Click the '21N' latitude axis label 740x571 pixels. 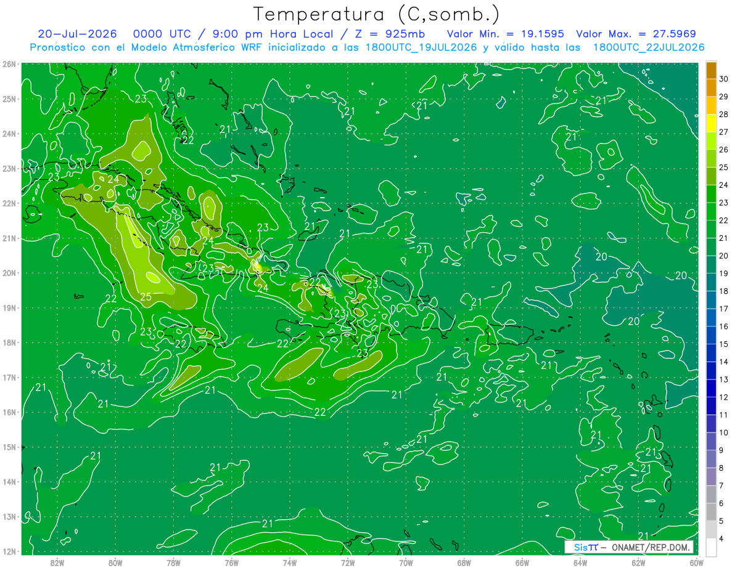click(x=9, y=238)
